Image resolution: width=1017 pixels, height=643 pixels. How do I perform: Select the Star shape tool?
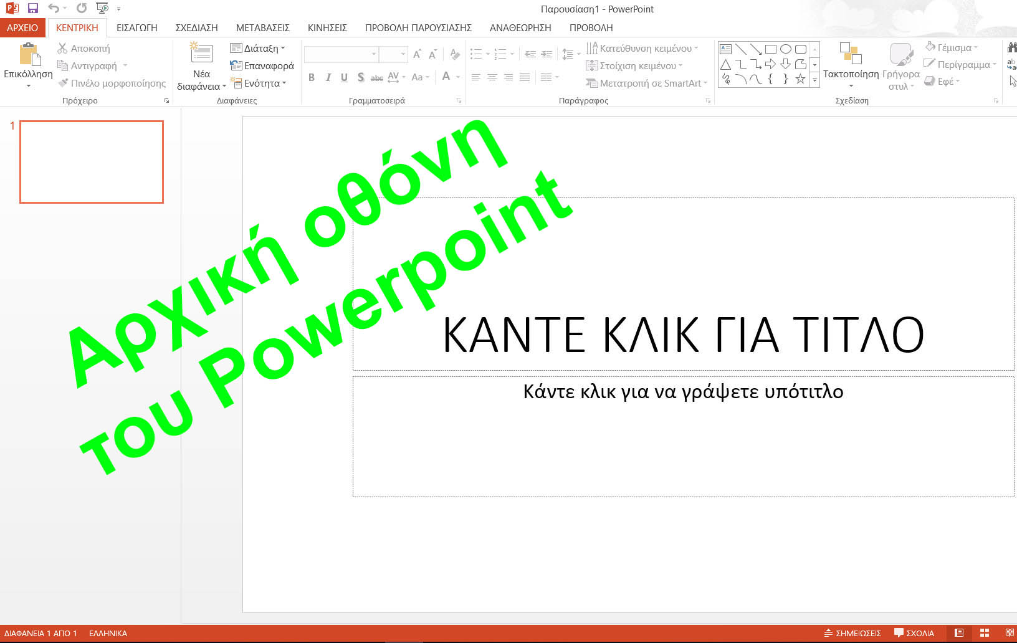(801, 78)
